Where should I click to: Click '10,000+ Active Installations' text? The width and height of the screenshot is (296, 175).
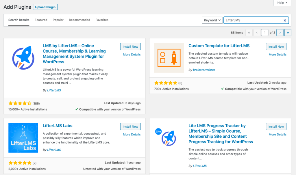click(x=28, y=109)
